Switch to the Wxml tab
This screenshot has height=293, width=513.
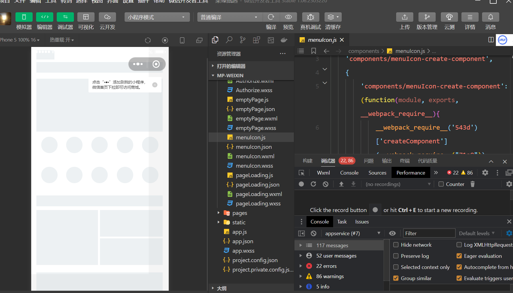click(x=323, y=173)
